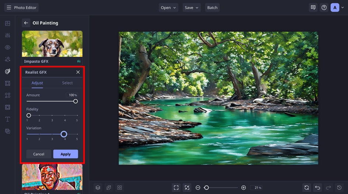Viewport: 348px width, 194px height.
Task: Click the zoom out minus button
Action: (198, 188)
